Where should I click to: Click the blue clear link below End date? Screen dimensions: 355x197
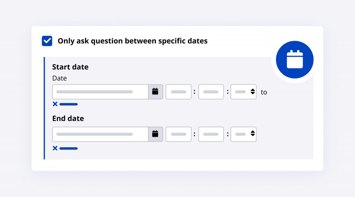click(x=69, y=148)
